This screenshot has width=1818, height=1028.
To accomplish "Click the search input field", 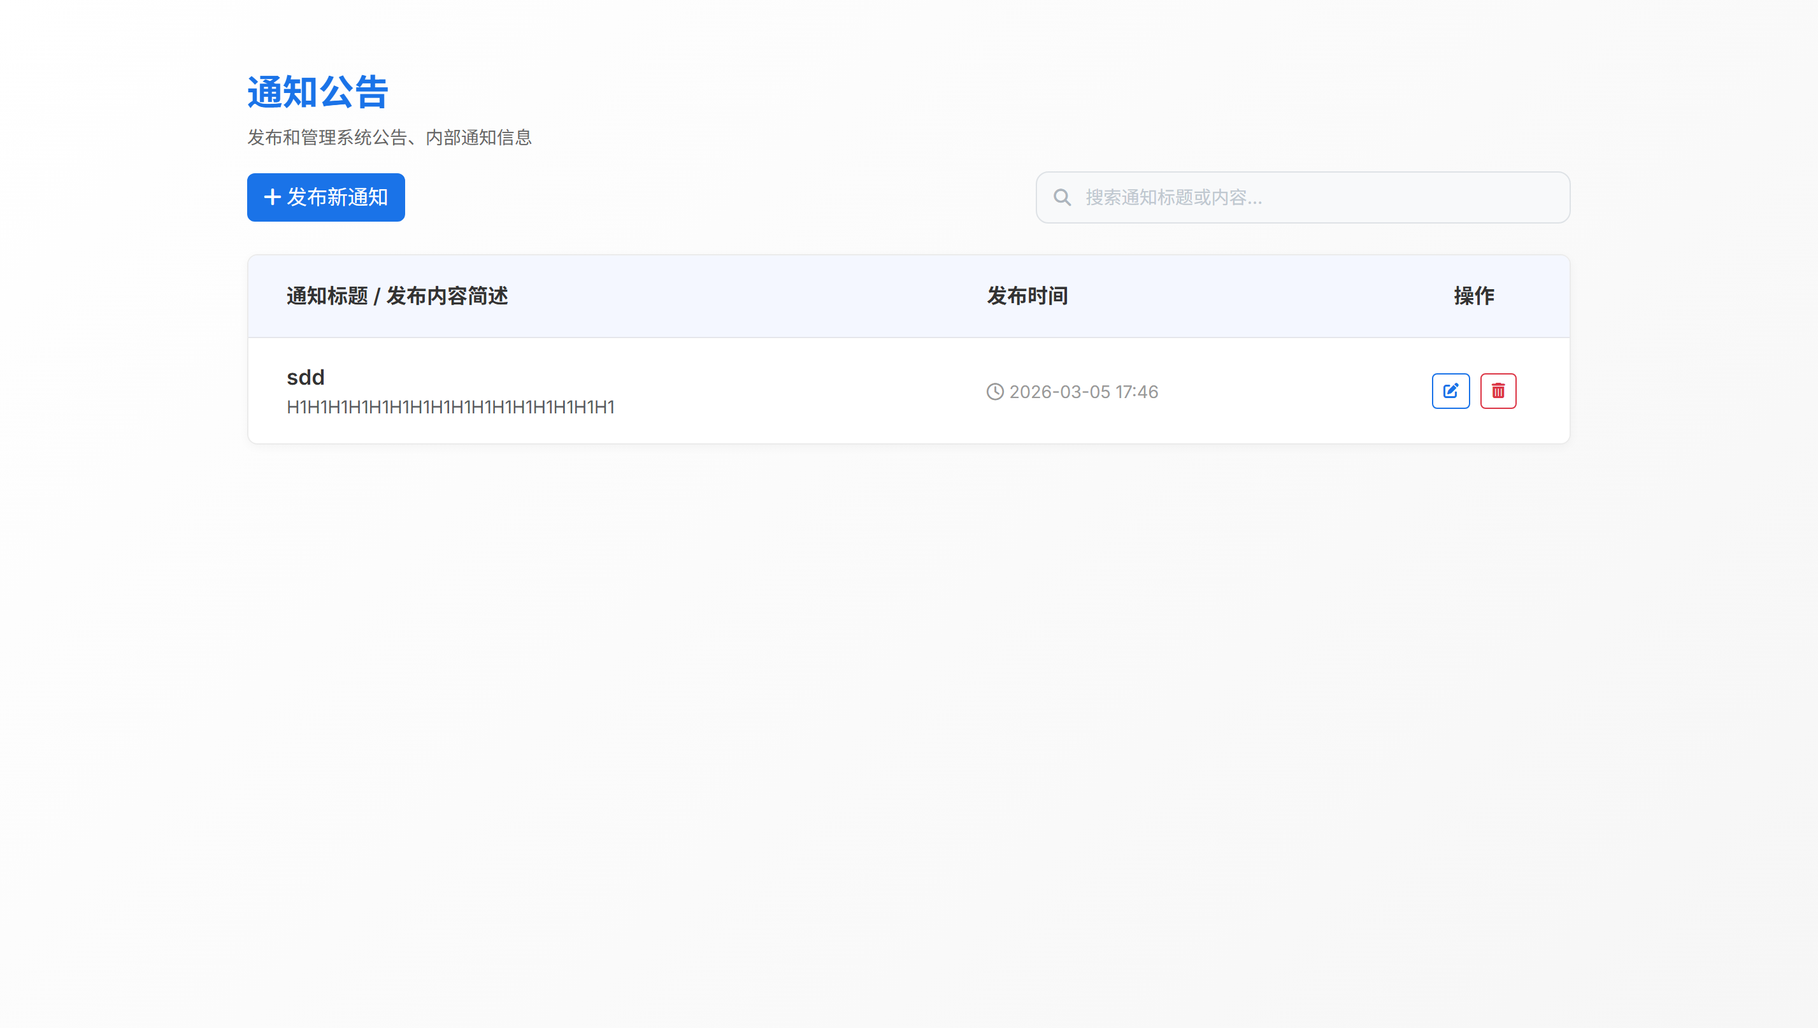I will 1303,197.
